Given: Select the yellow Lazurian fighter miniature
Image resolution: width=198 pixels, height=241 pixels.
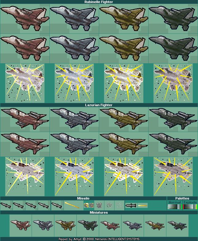Looking at the screenshot, I should [155, 225].
